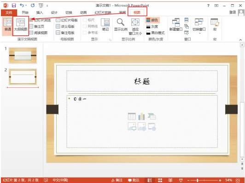245x183 pixels.
Task: Click reading view icon in status bar
Action: pos(170,180)
